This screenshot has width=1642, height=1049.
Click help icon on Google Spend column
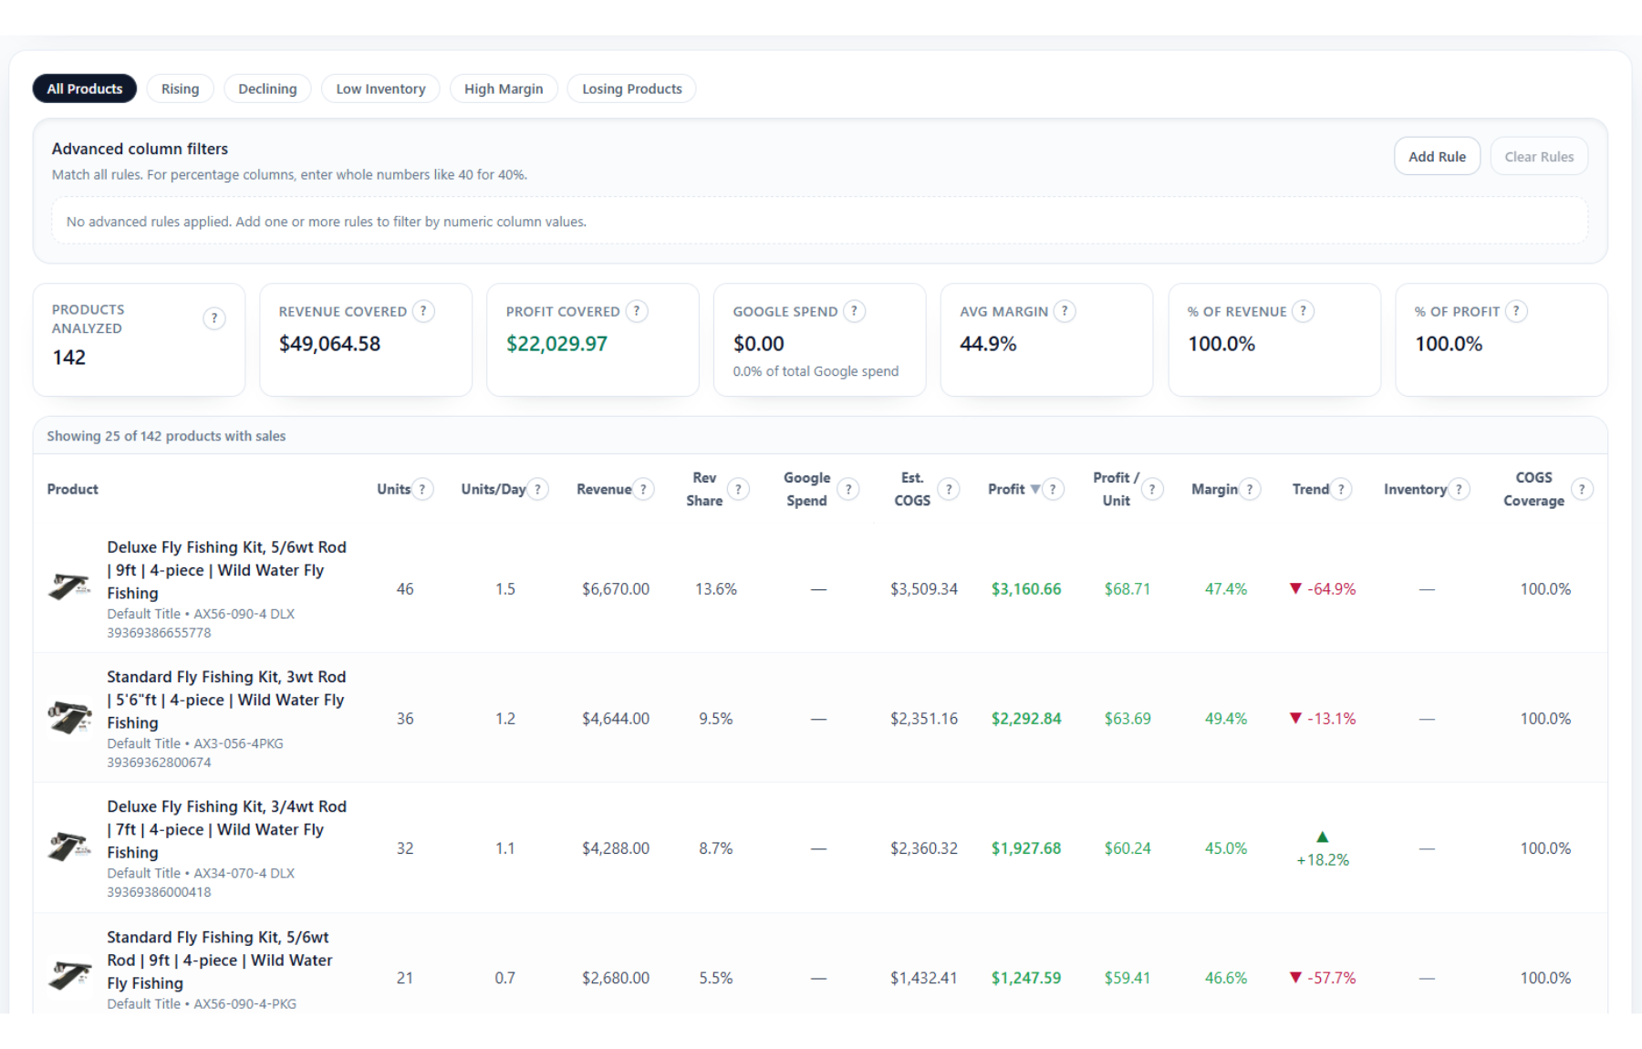point(848,489)
